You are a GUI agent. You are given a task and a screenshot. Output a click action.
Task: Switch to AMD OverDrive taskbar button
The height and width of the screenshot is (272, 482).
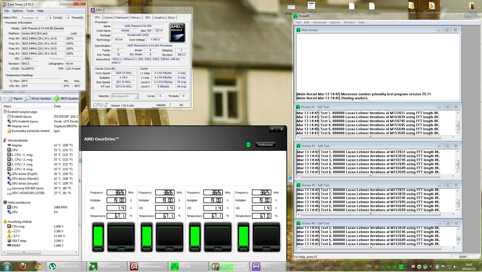107,266
